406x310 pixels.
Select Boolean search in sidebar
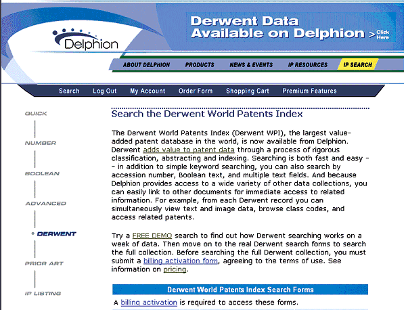click(42, 173)
